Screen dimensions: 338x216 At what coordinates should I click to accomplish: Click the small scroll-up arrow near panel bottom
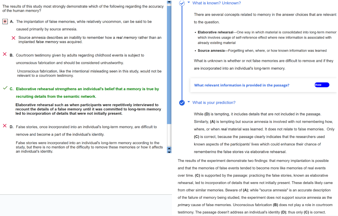pyautogui.click(x=169, y=148)
